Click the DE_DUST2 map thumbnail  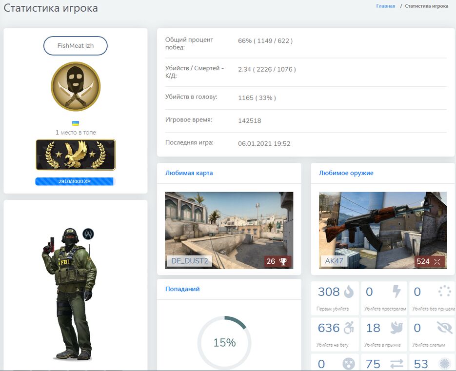229,230
